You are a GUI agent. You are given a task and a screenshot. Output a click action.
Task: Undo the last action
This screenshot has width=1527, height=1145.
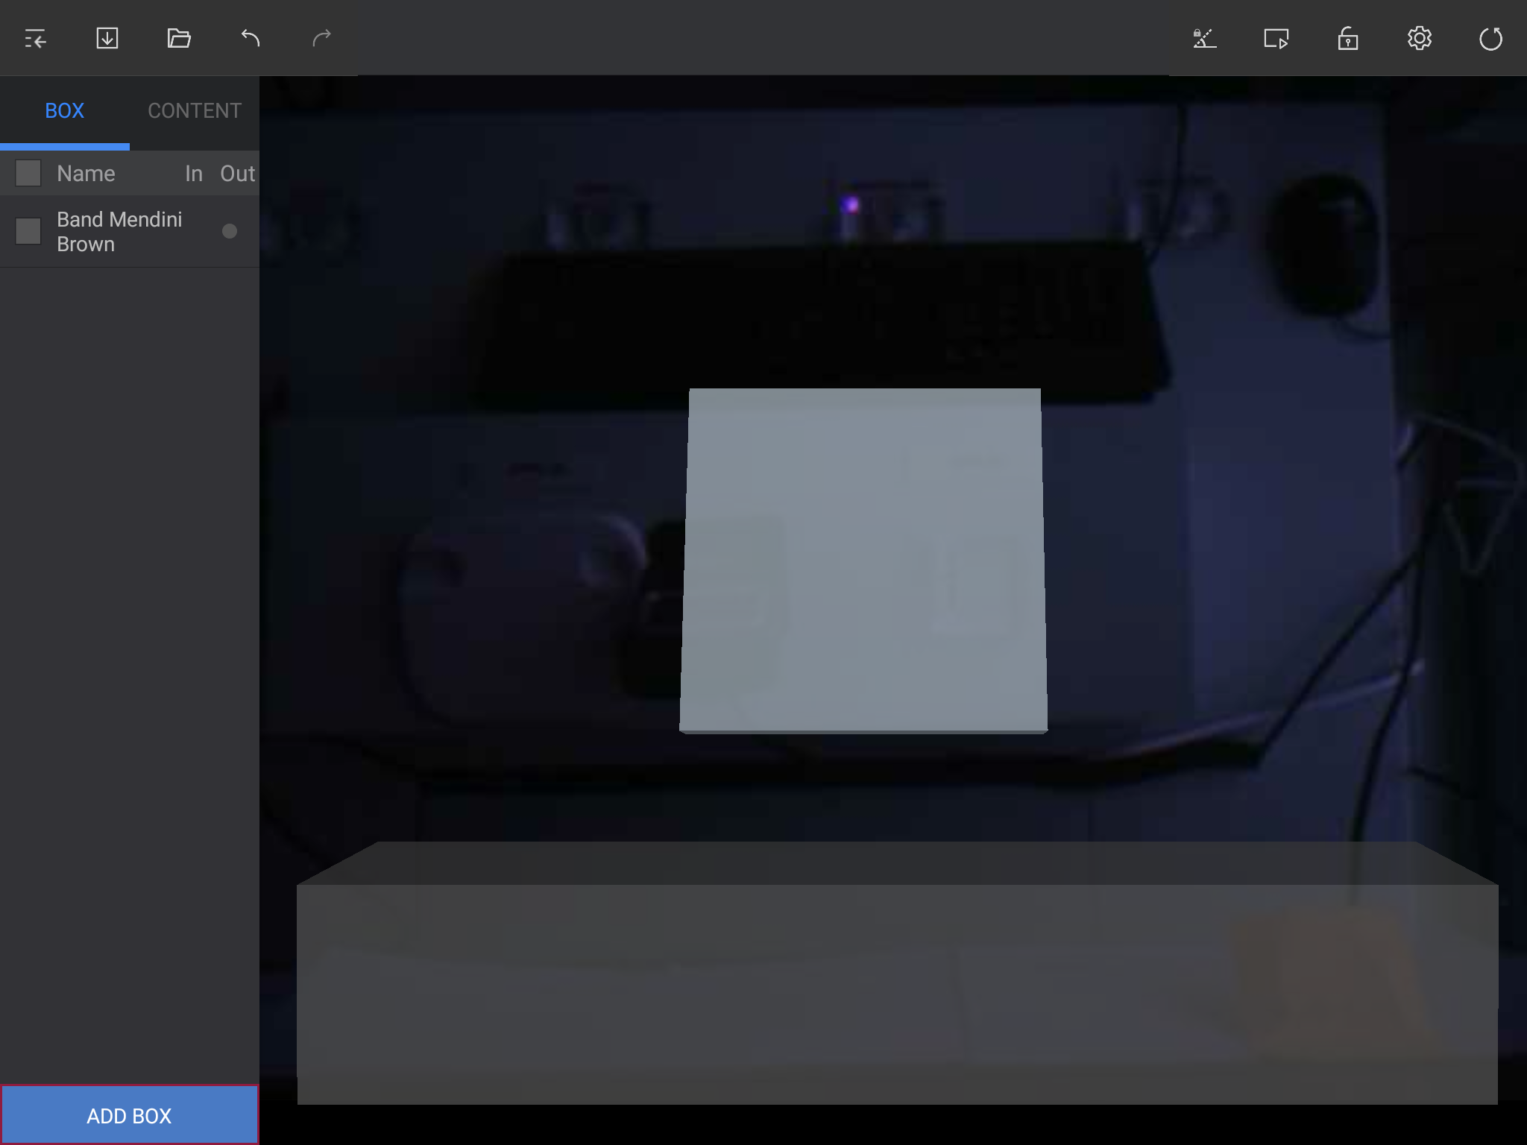[x=251, y=38]
